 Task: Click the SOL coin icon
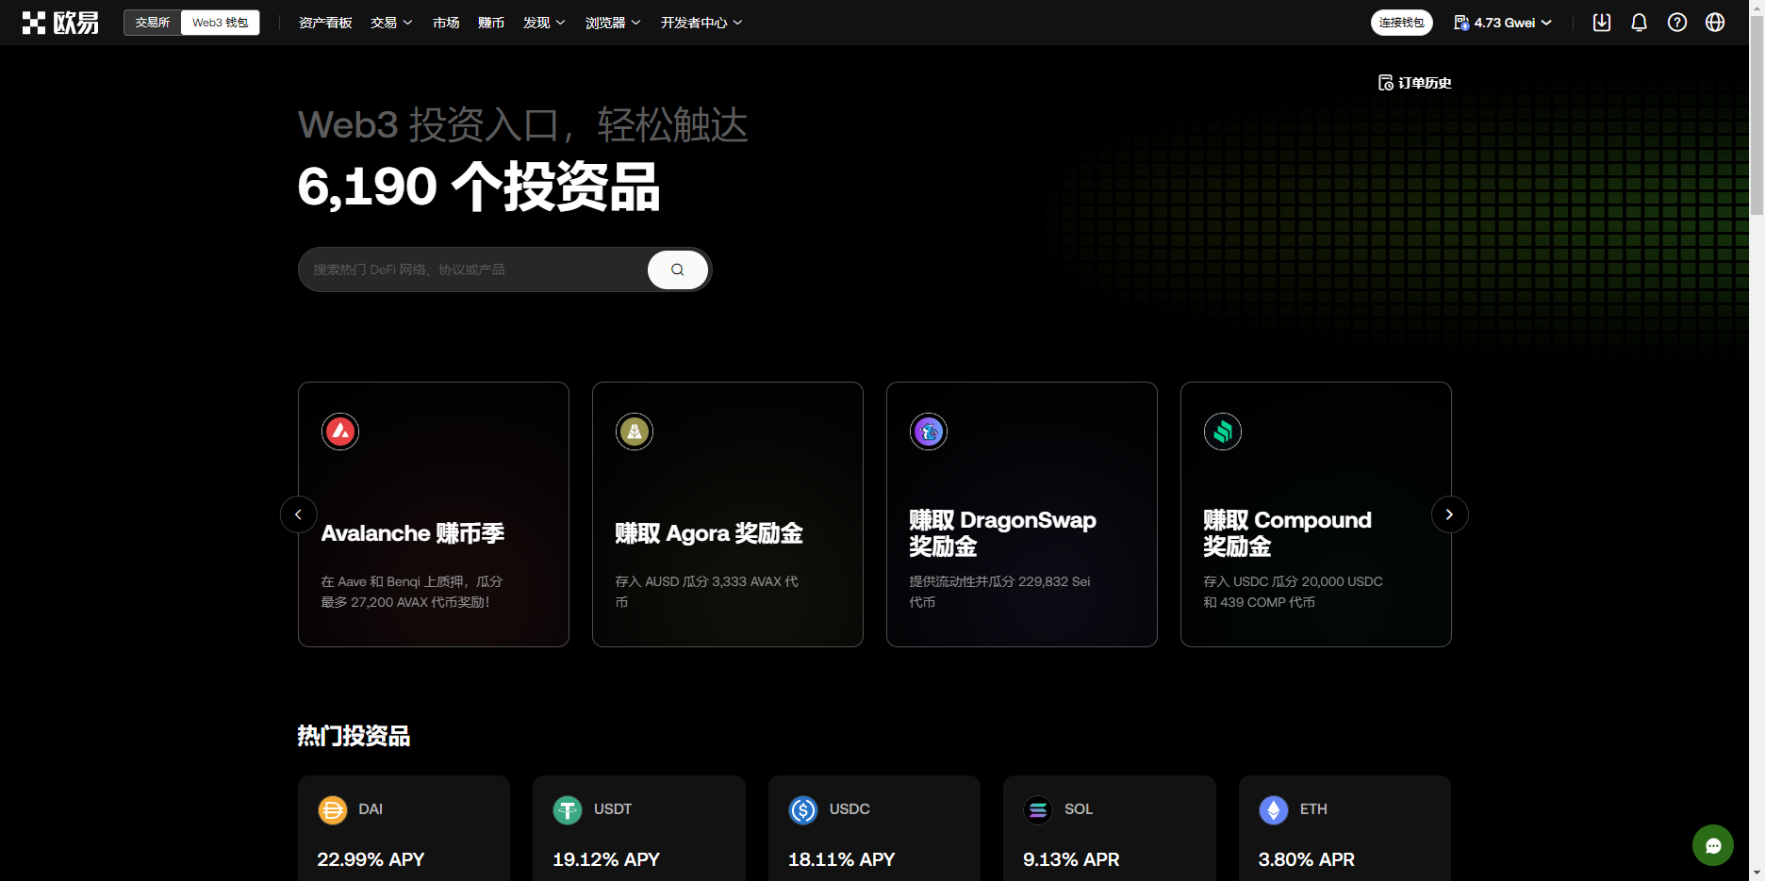click(1038, 809)
